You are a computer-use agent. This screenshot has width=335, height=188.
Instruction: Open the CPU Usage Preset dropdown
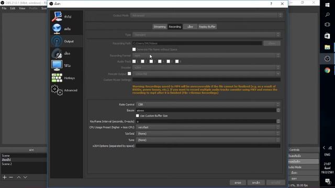click(x=208, y=127)
